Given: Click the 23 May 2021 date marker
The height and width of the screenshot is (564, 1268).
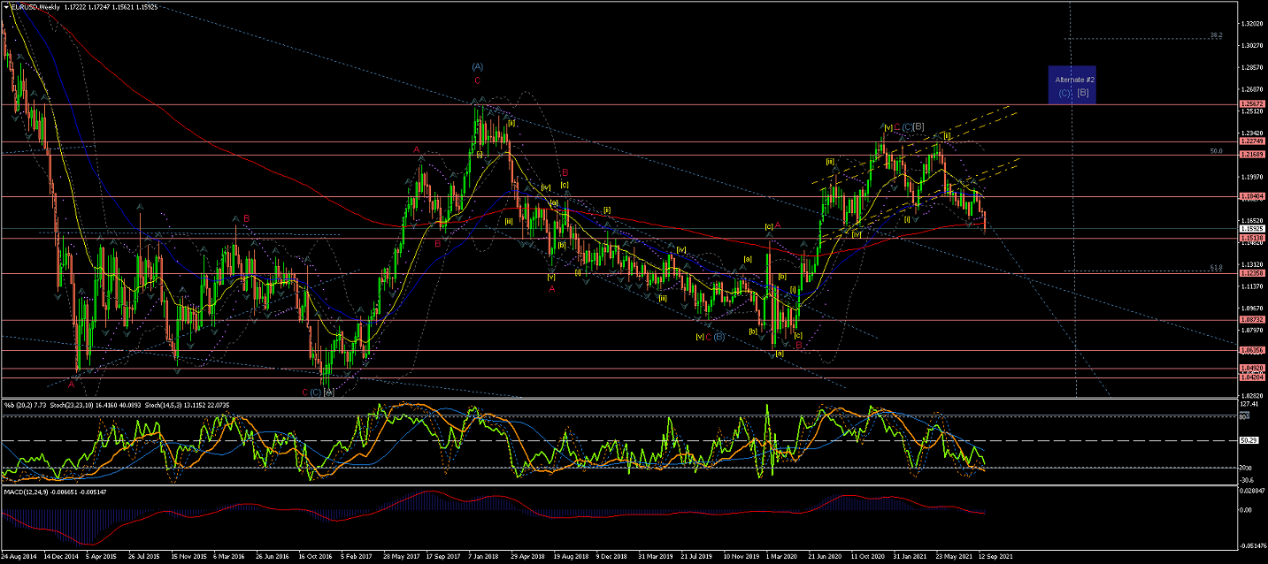Looking at the screenshot, I should 952,558.
